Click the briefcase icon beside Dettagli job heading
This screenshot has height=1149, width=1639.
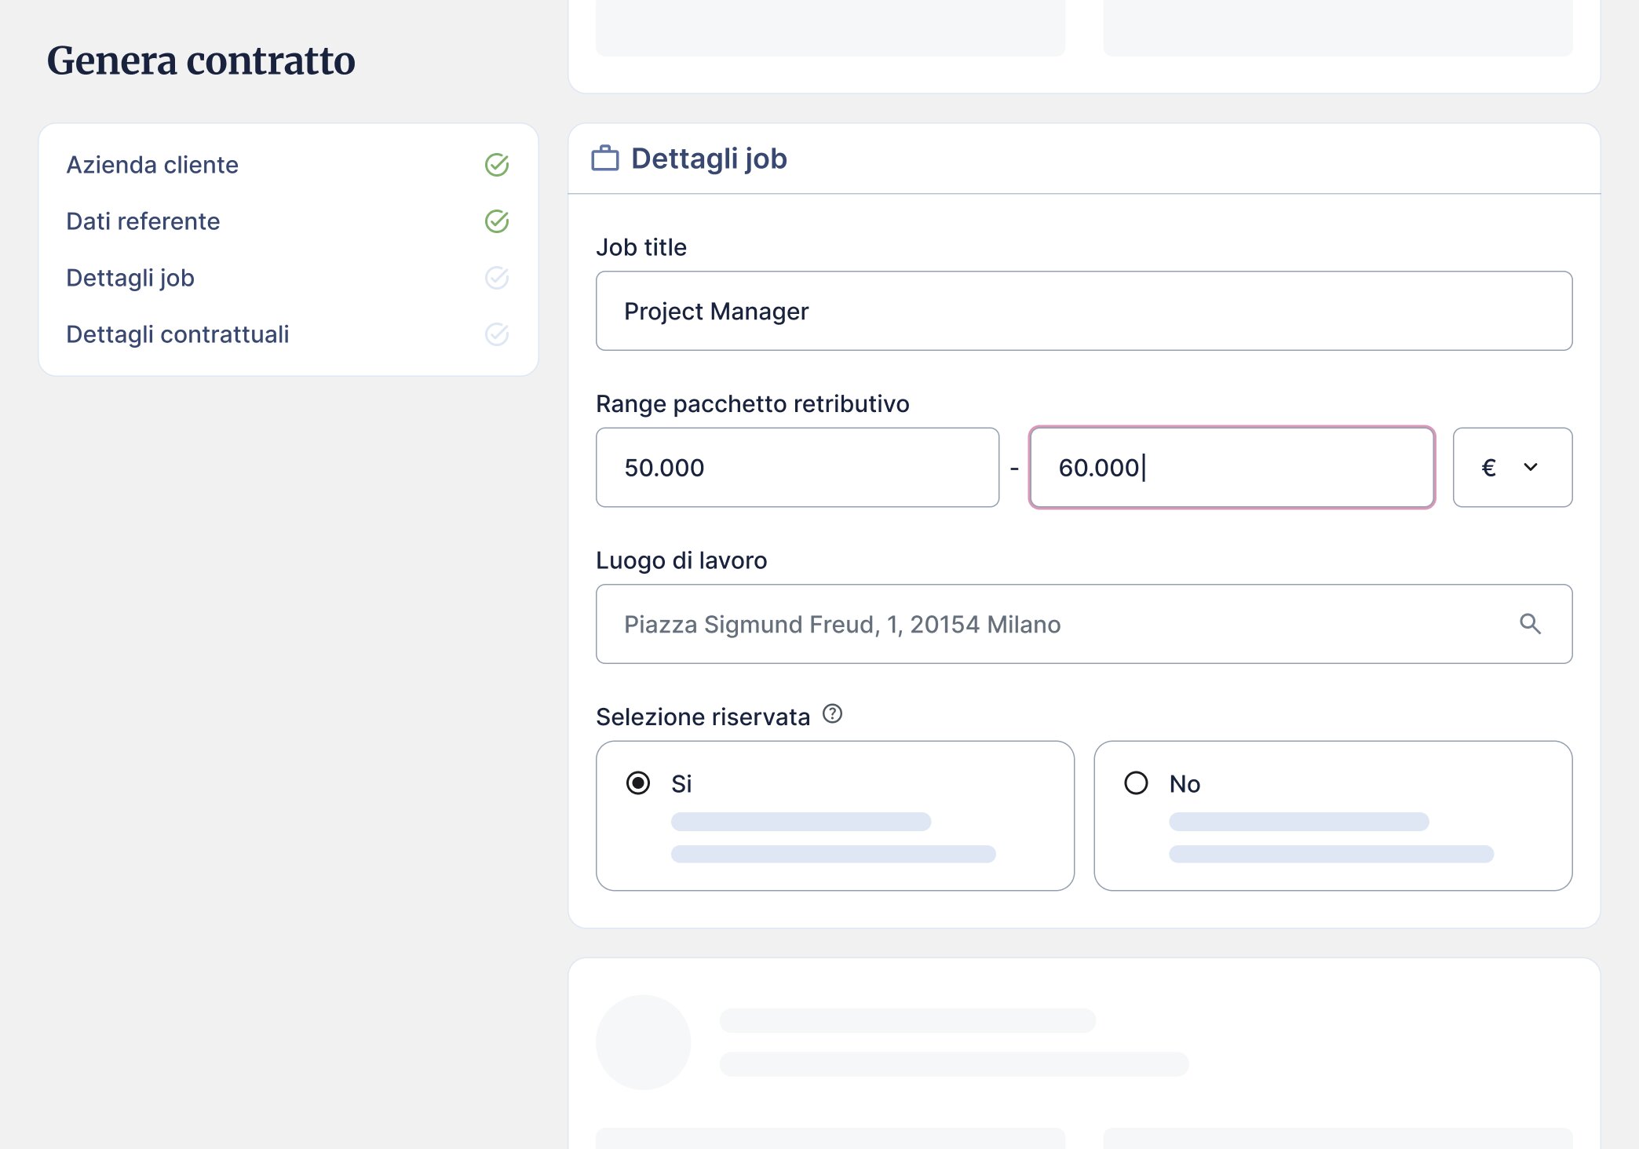(605, 159)
